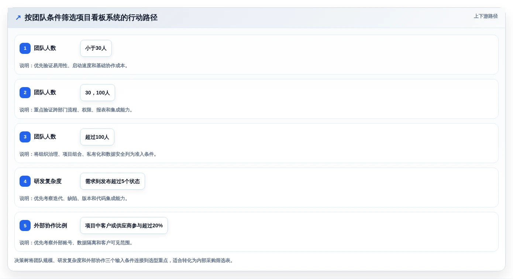
Task: Click step number badge 3
Action: 25,137
